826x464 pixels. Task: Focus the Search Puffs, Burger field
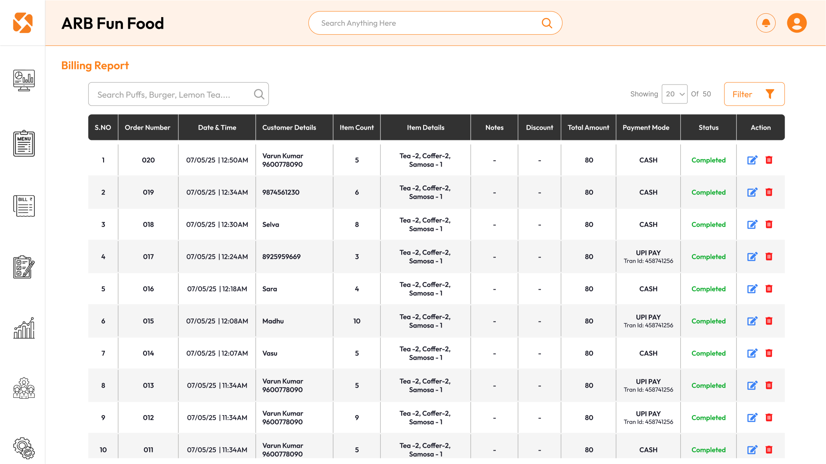point(178,94)
